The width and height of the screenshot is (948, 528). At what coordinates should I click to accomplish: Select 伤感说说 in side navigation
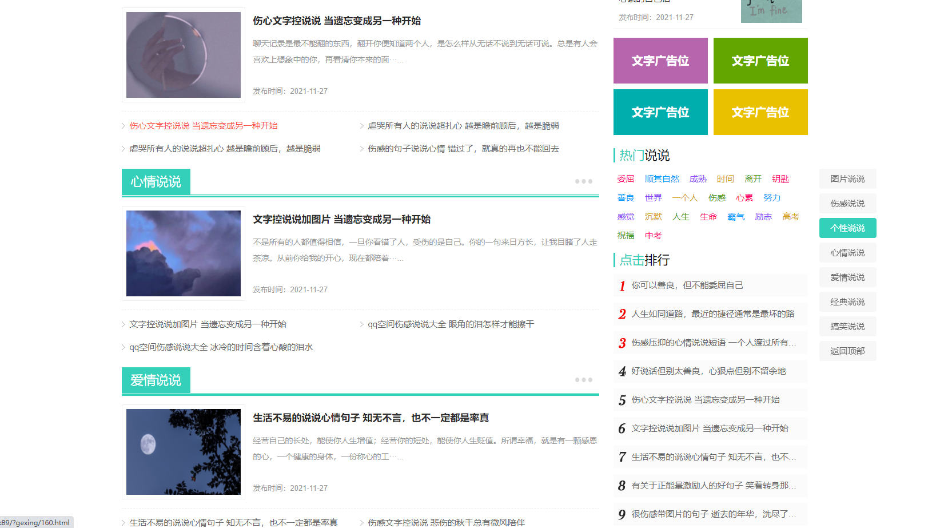pos(848,203)
